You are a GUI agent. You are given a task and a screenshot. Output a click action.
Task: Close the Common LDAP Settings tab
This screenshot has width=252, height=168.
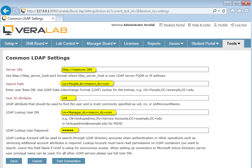53,18
